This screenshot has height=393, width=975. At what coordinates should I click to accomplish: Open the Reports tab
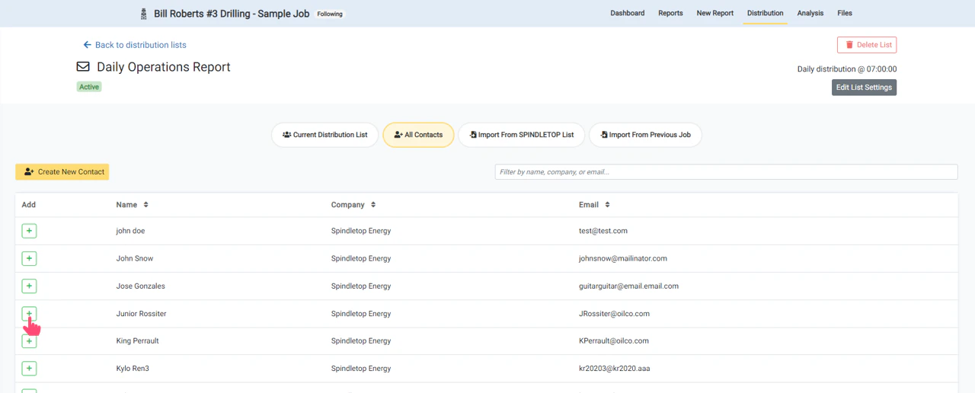[670, 13]
